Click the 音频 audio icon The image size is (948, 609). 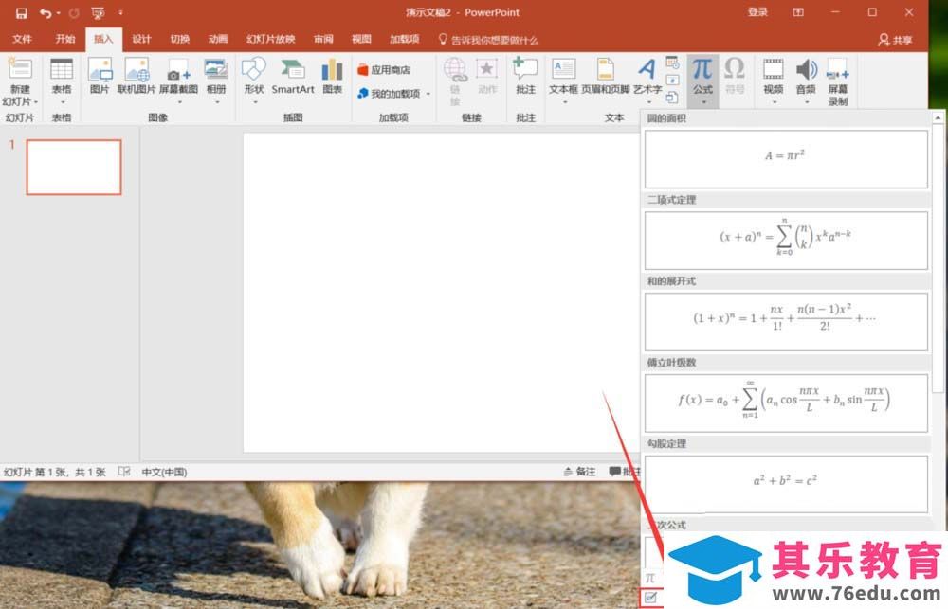pos(806,69)
